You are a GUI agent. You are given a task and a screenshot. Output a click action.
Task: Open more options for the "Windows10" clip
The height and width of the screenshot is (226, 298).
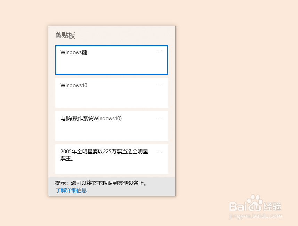point(160,85)
